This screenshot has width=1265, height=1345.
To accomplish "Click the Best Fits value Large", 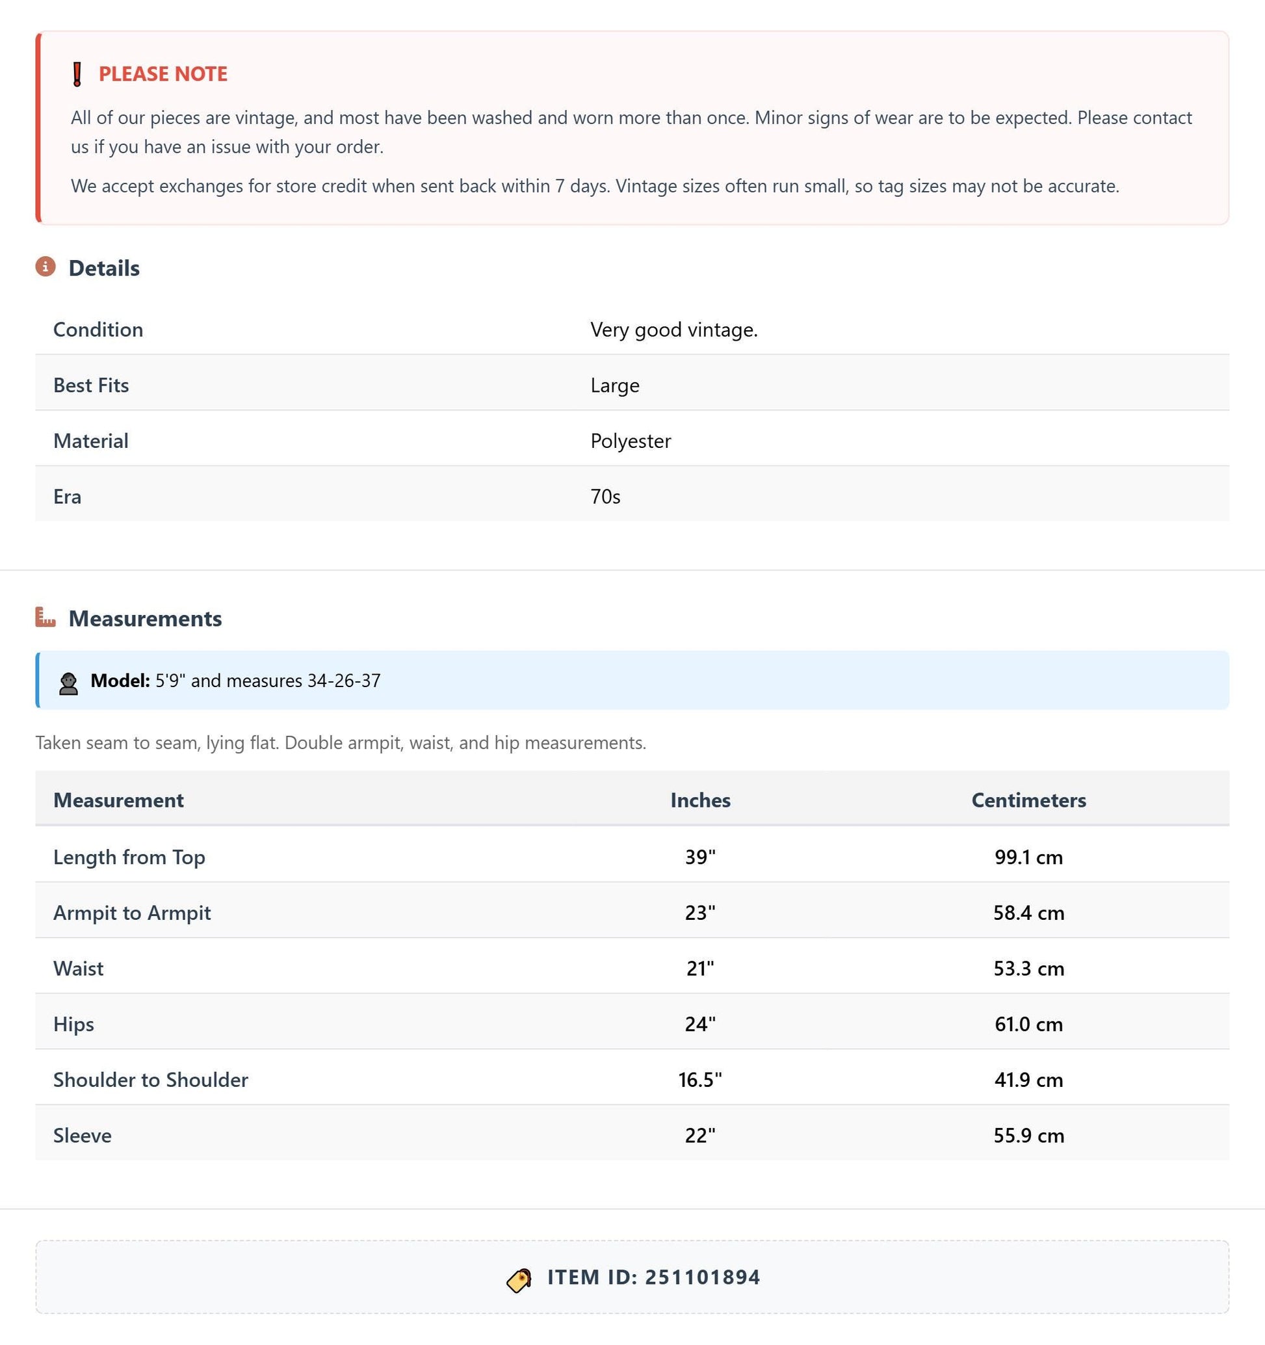I will click(x=615, y=385).
